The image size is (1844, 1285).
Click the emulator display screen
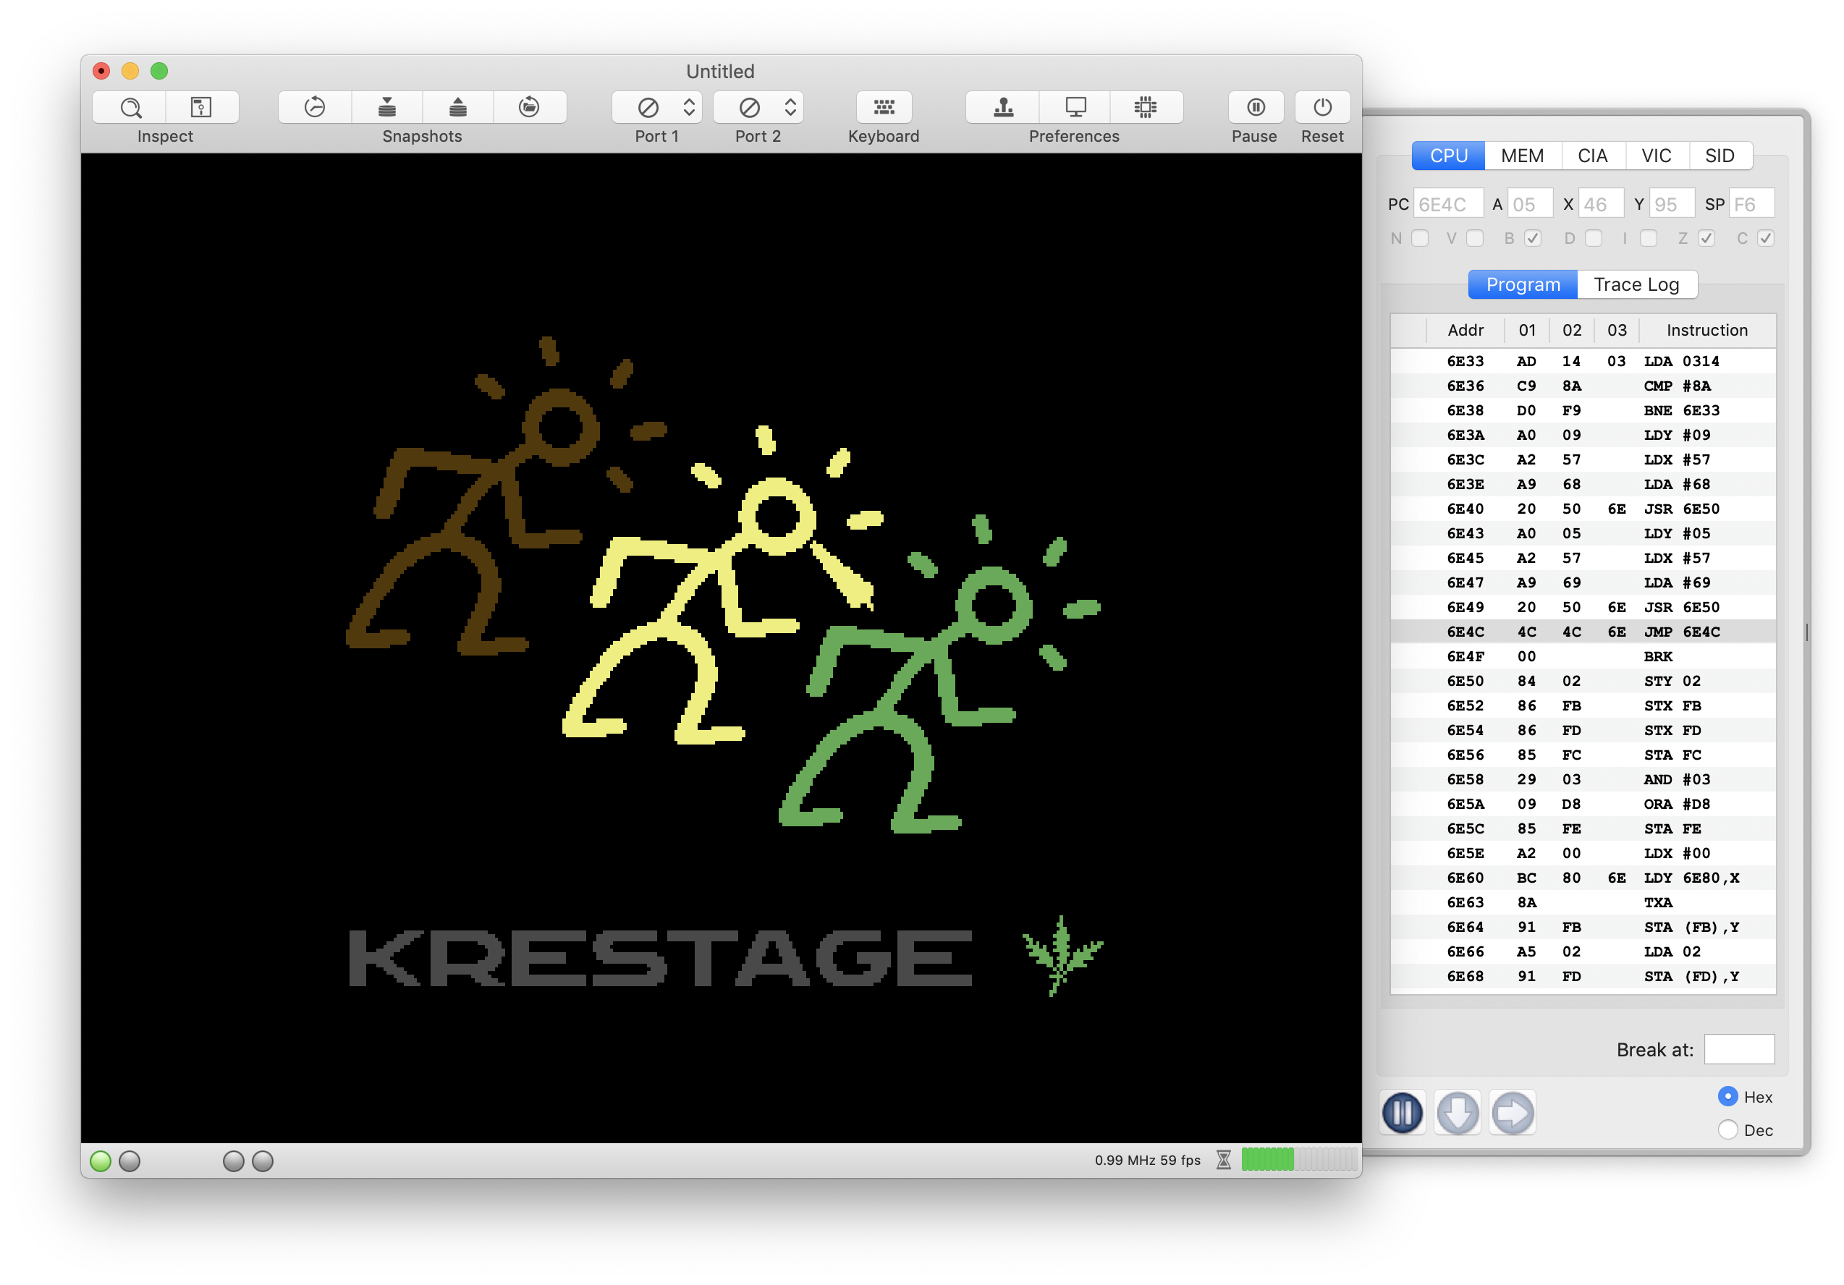722,648
